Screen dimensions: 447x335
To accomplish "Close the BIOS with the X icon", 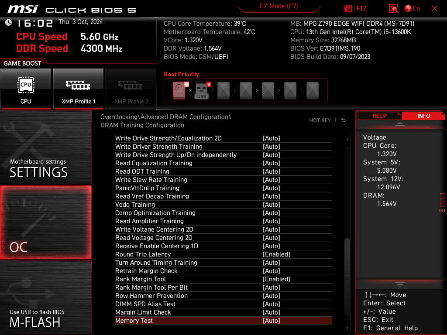I will pyautogui.click(x=434, y=9).
